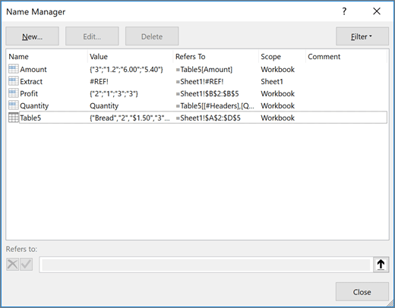Open the question mark help button

tap(344, 11)
